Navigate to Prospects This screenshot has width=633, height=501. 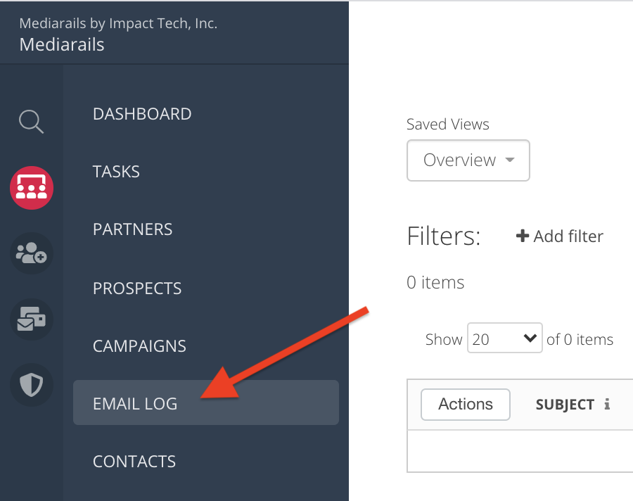[137, 288]
